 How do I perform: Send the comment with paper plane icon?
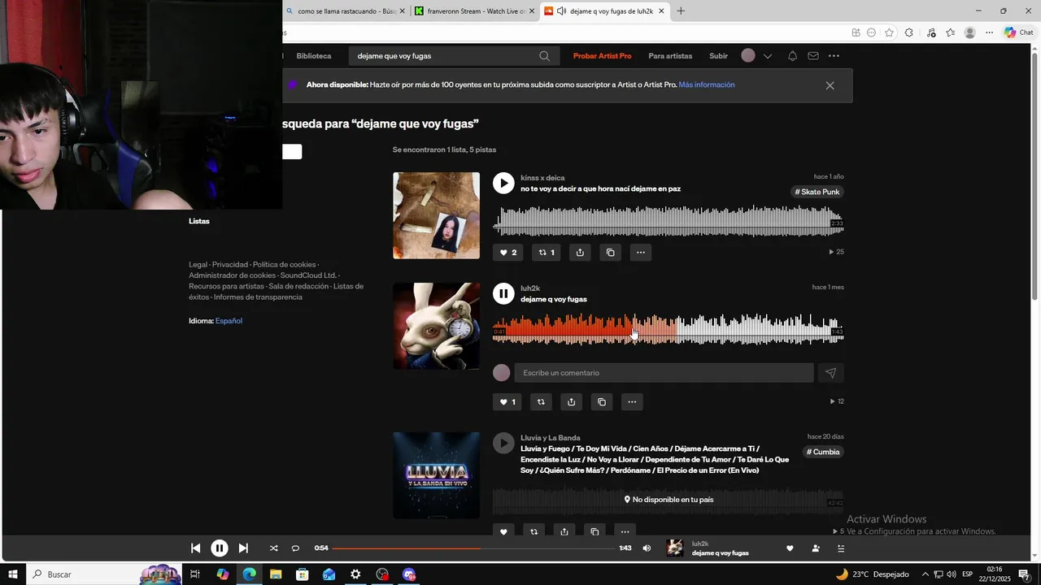click(x=830, y=373)
